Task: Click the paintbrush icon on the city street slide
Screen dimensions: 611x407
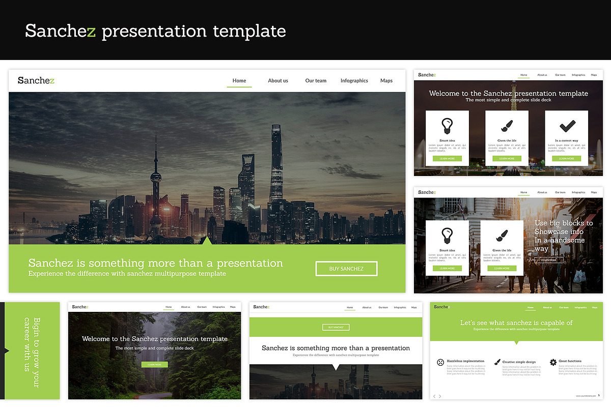Action: coord(502,236)
